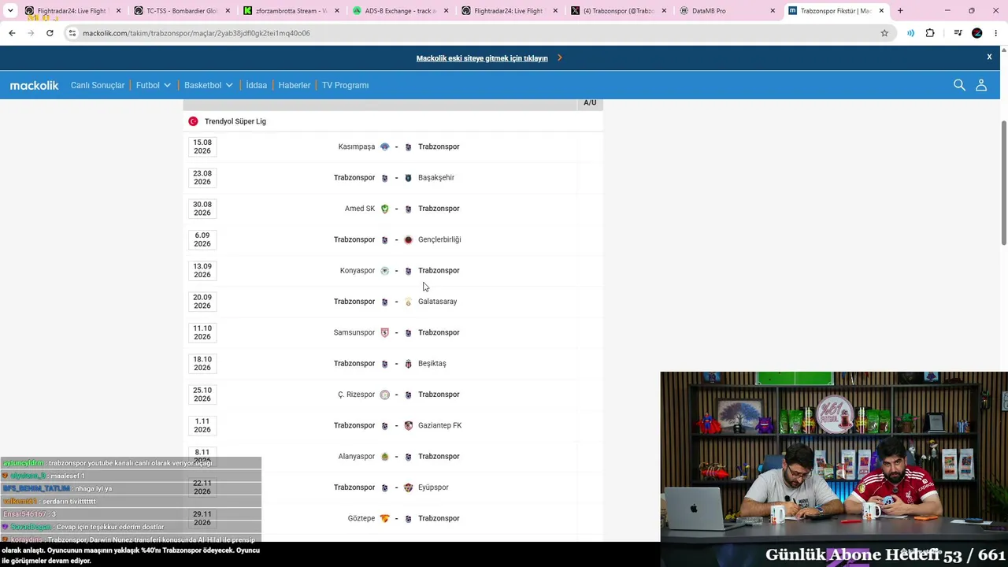Viewport: 1008px width, 567px height.
Task: Go back with the browser back arrow
Action: click(x=12, y=33)
